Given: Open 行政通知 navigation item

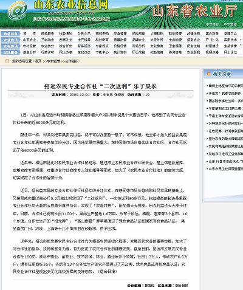Looking at the screenshot, I should (x=66, y=33).
